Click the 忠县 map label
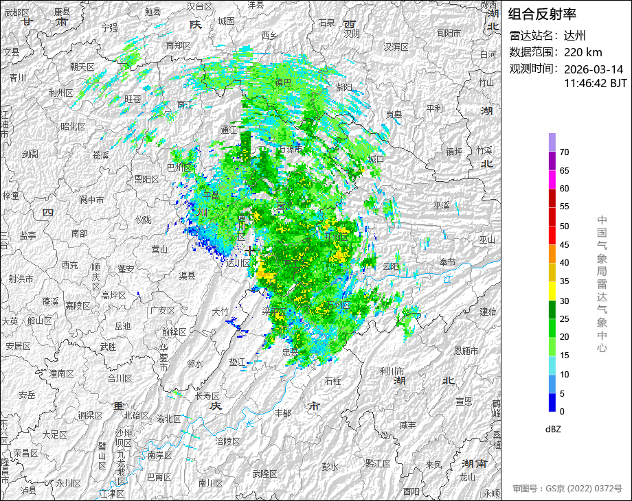Viewport: 632px width, 501px height. 290,352
